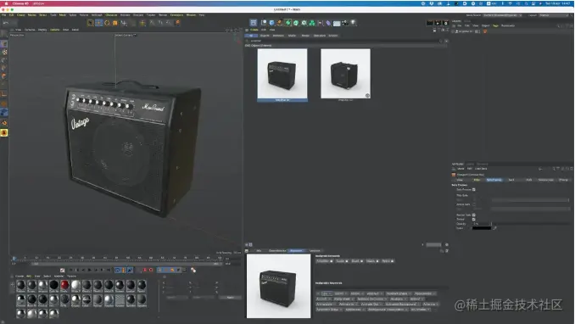Switch to Objects tab in Asset Browser
Viewport: 575px width, 324px height.
(265, 36)
